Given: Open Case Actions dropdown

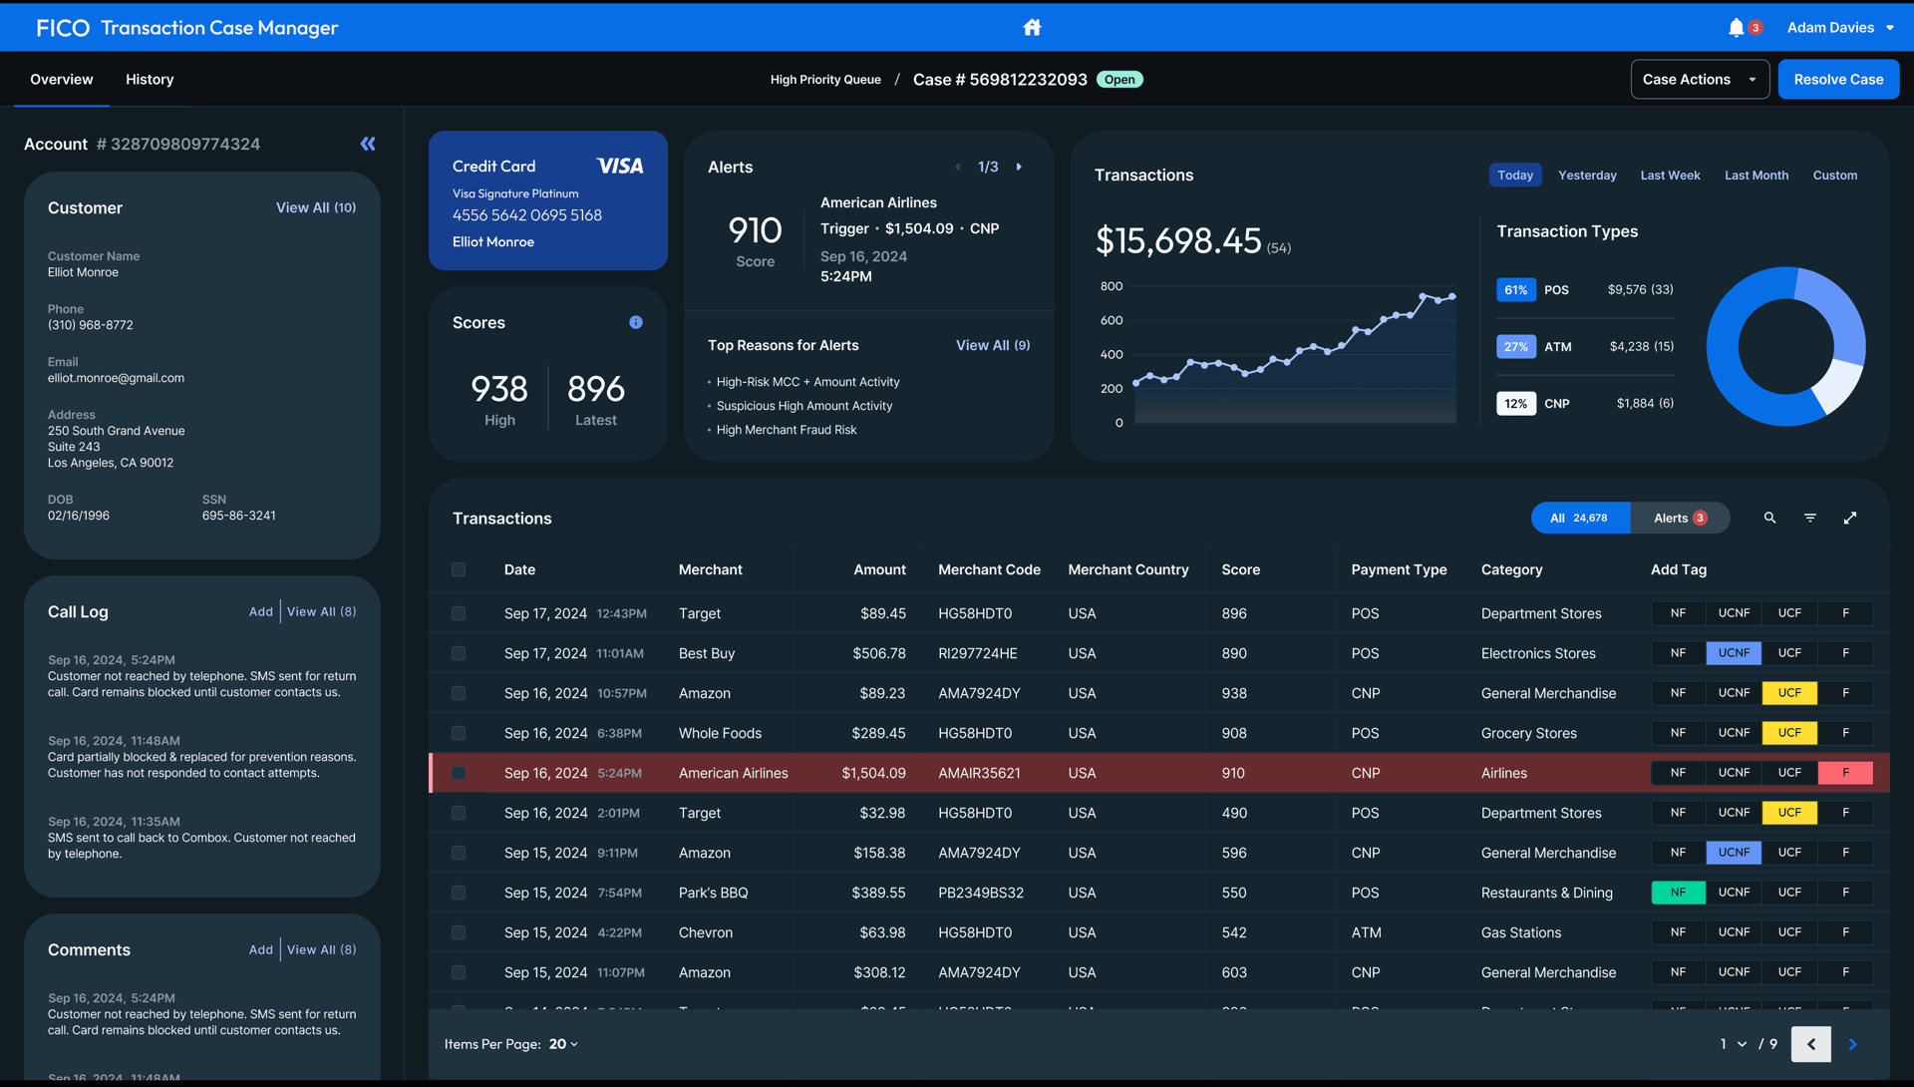Looking at the screenshot, I should coord(1700,79).
